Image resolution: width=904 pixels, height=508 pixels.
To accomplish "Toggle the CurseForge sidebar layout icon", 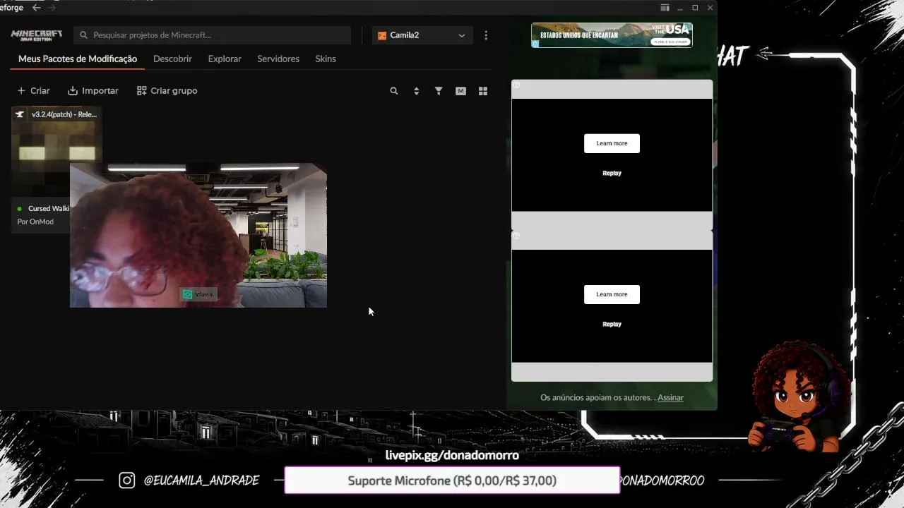I will [x=665, y=8].
